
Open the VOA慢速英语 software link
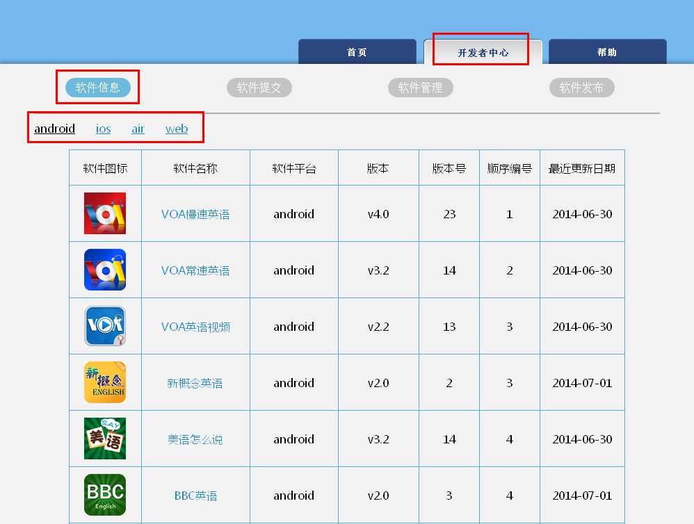195,215
